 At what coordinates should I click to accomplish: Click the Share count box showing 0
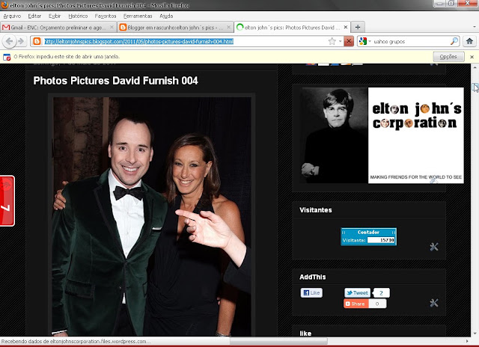tap(377, 304)
